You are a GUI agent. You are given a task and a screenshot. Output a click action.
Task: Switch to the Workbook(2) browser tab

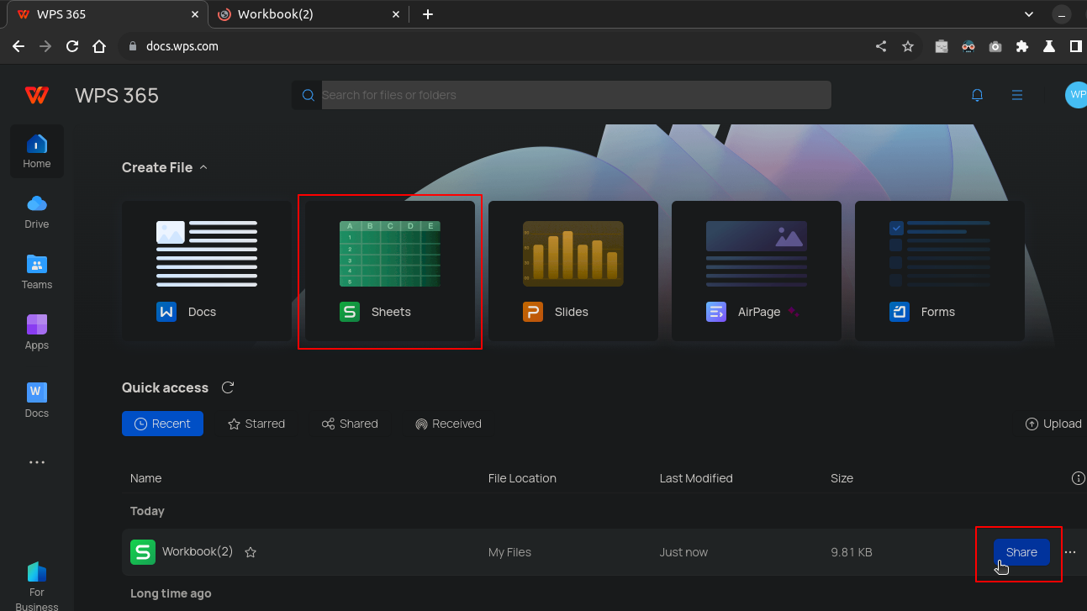point(309,14)
